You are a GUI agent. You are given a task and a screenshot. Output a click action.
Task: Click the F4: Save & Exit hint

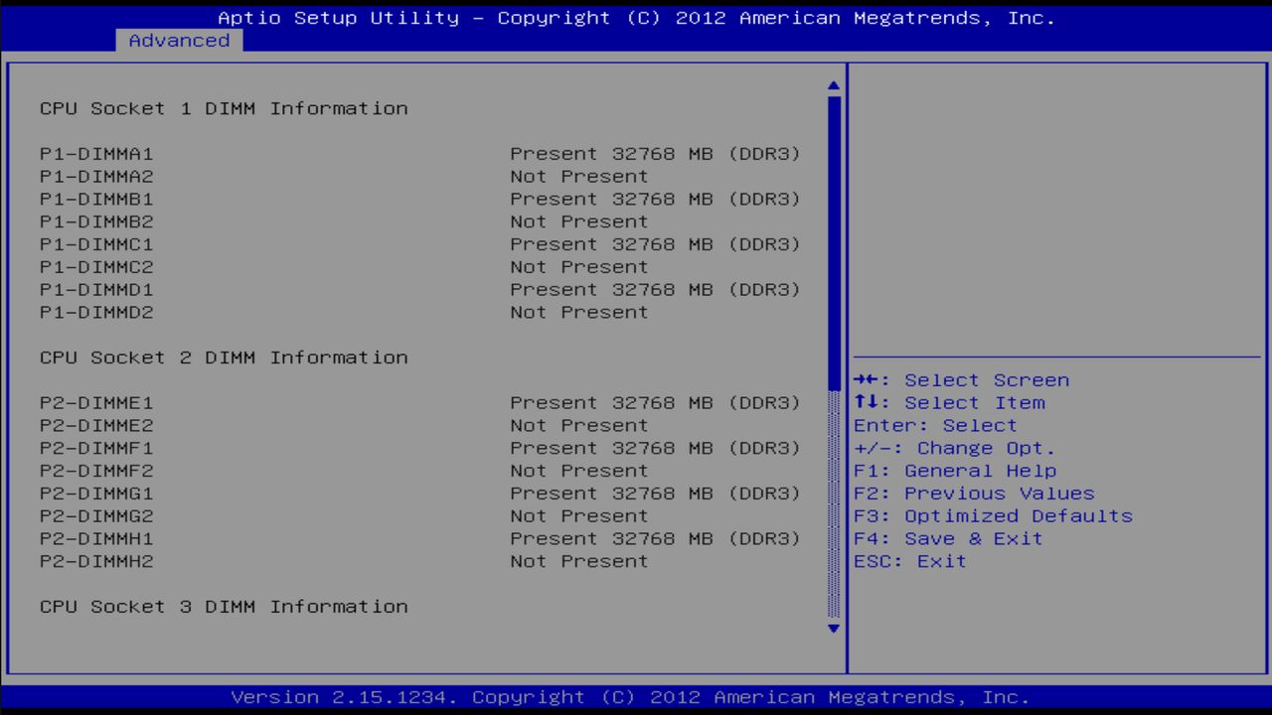pyautogui.click(x=948, y=538)
